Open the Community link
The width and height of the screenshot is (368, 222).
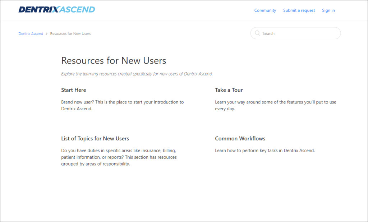[x=265, y=10]
